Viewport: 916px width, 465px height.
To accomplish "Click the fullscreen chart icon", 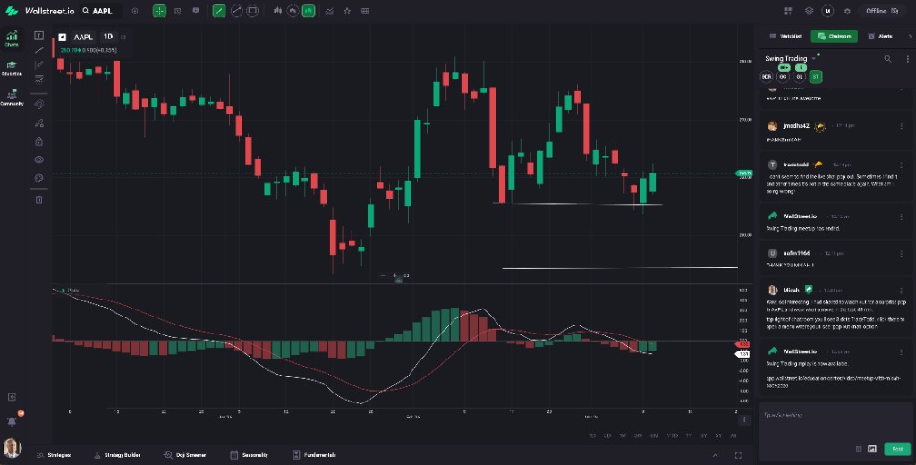I will pos(738,456).
